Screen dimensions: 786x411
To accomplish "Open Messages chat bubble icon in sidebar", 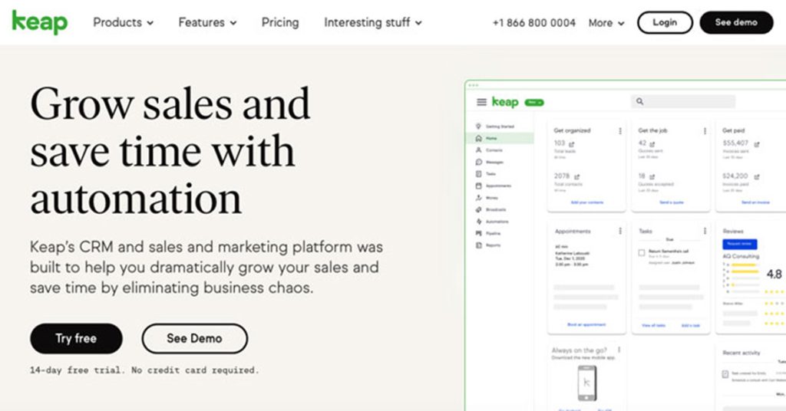I will (478, 163).
